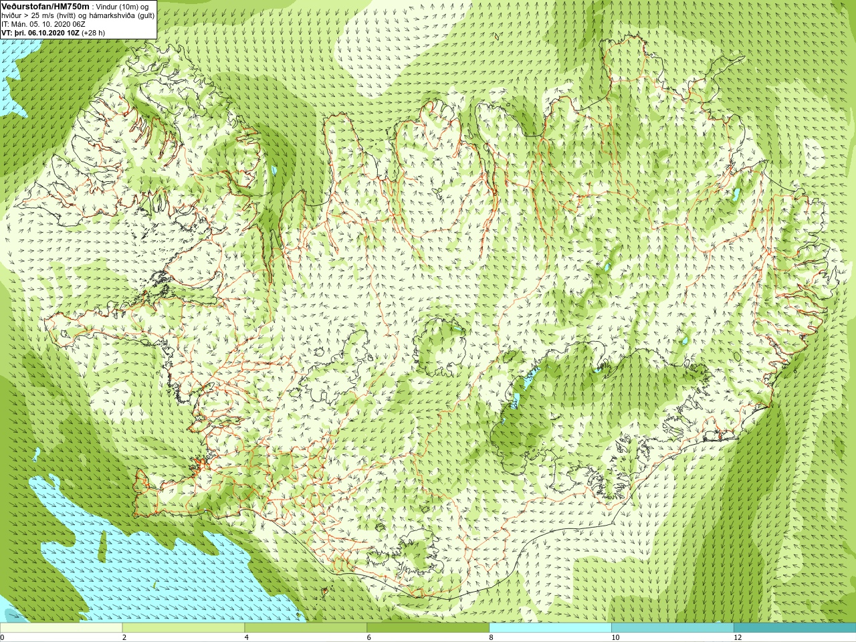Click the bold title 'Veðurstofan/HM750m'
The width and height of the screenshot is (856, 642).
click(45, 6)
